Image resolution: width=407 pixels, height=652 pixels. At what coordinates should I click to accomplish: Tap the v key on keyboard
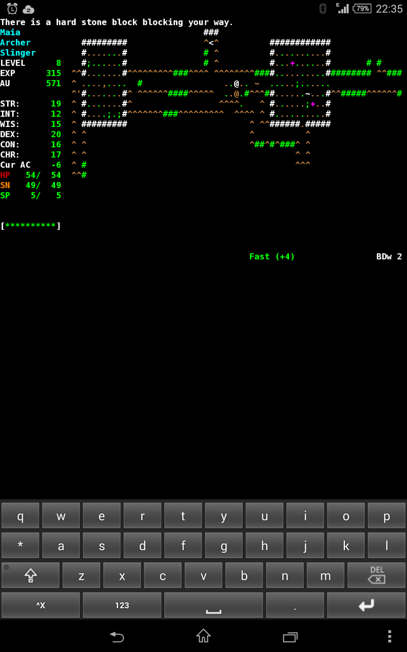(203, 576)
